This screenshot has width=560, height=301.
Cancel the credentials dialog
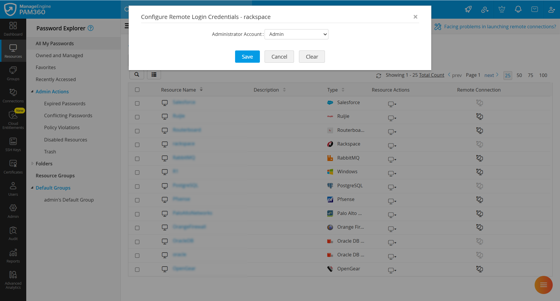(x=279, y=57)
